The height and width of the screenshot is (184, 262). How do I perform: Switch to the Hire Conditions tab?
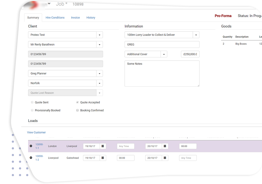(x=55, y=18)
